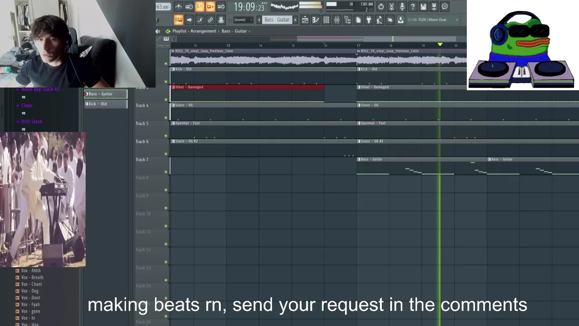Open the undo history icon
Image resolution: width=579 pixels, height=326 pixels.
[381, 7]
